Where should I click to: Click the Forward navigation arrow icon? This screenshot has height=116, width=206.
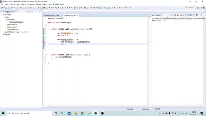point(129,8)
